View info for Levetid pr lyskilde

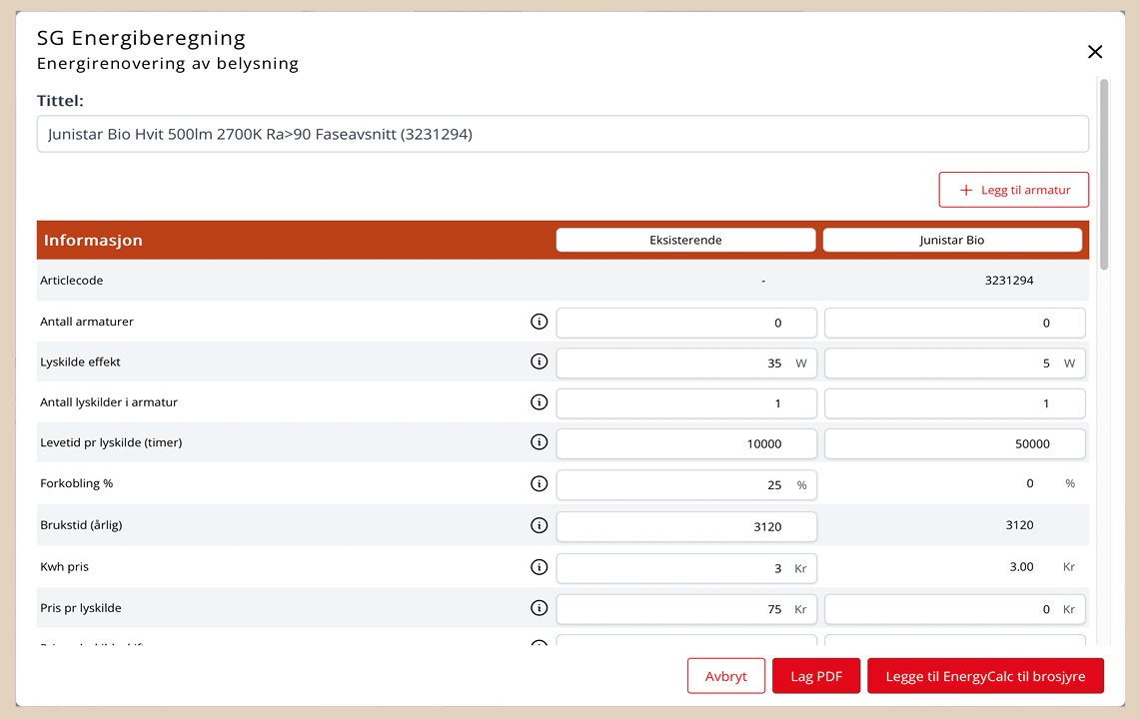[539, 442]
